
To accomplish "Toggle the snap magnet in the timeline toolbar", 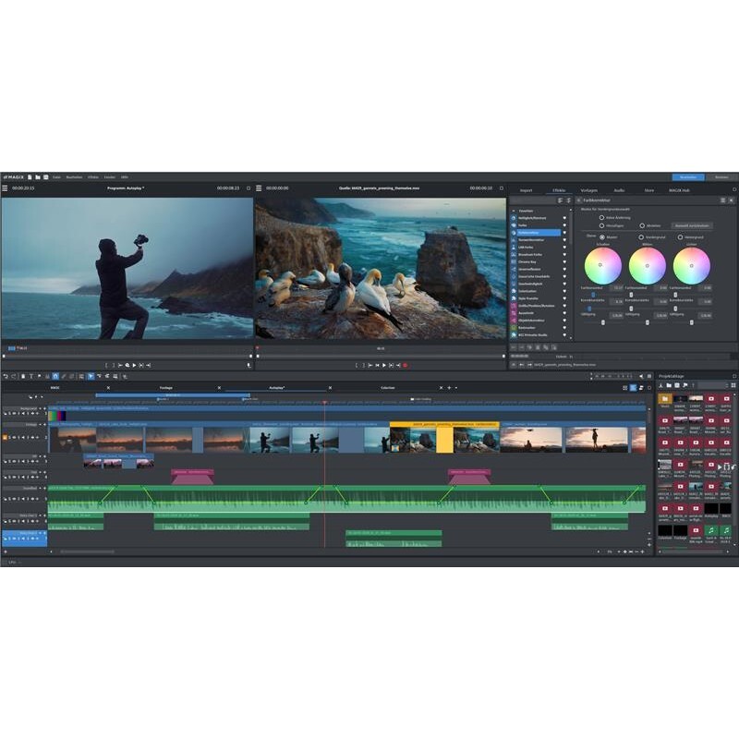I will pos(55,376).
